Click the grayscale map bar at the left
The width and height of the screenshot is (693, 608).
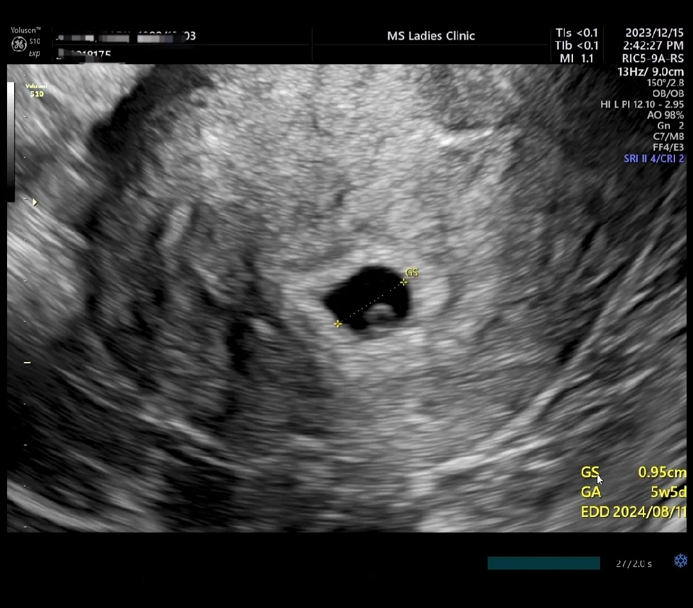pyautogui.click(x=11, y=141)
